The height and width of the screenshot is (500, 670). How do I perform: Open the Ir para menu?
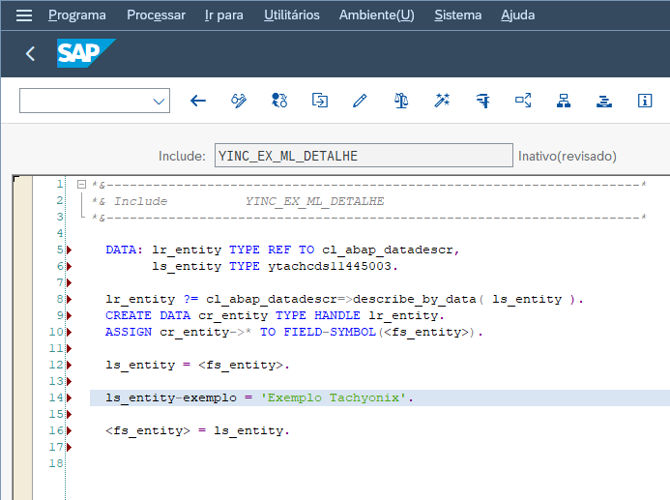[224, 15]
